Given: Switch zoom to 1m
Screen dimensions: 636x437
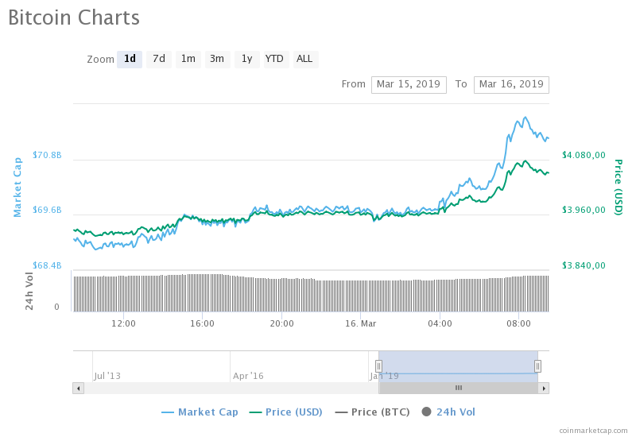Looking at the screenshot, I should [x=188, y=59].
